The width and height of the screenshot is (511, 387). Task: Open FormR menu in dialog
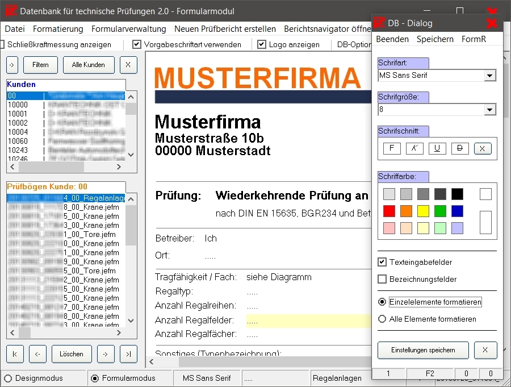point(474,39)
